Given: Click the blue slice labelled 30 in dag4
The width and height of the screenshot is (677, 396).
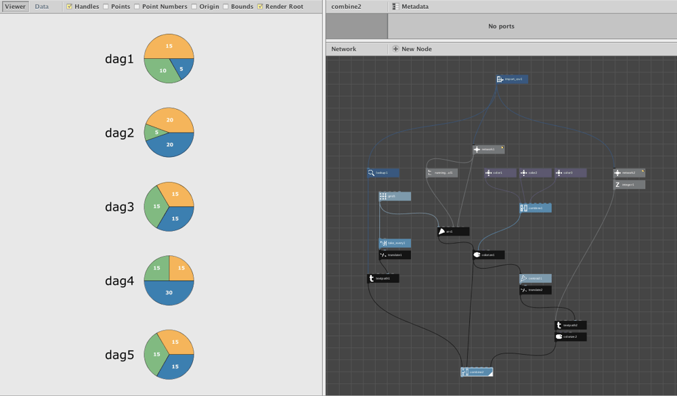Looking at the screenshot, I should pyautogui.click(x=169, y=294).
